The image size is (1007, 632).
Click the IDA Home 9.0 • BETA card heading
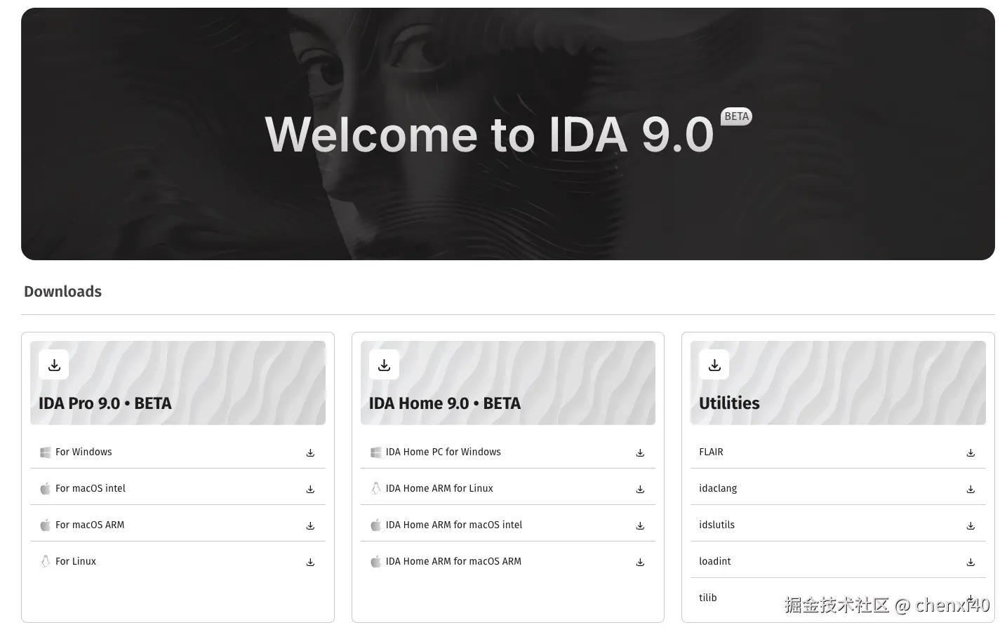(x=445, y=403)
